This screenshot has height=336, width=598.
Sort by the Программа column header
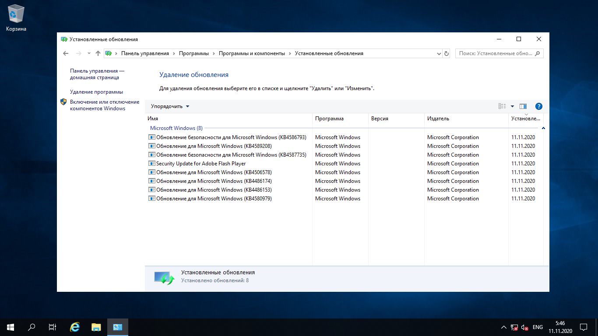click(x=340, y=119)
